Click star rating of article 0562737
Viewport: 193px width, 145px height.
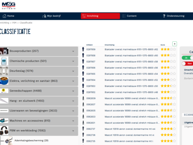168,129
